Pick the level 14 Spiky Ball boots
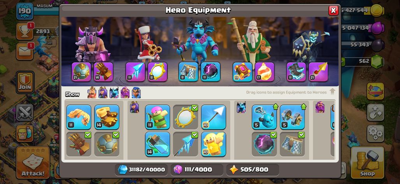 107,117
